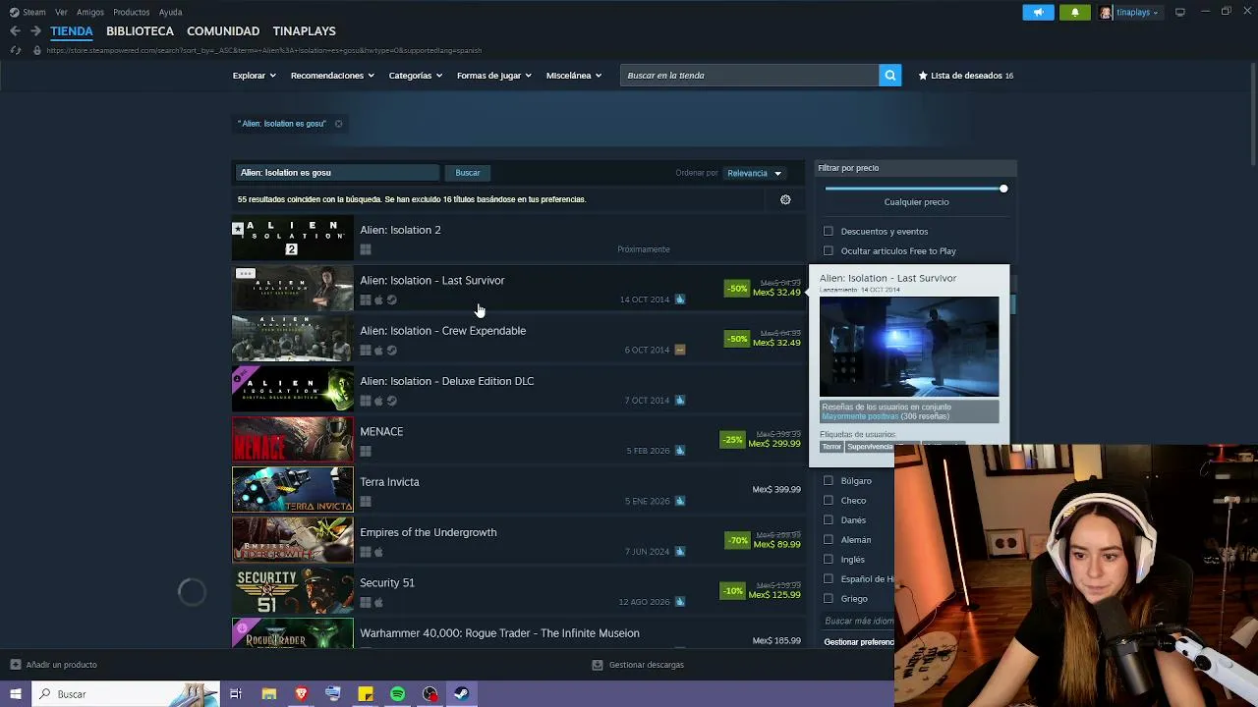The image size is (1258, 707).
Task: Click the price filter slider handle
Action: coord(1003,189)
